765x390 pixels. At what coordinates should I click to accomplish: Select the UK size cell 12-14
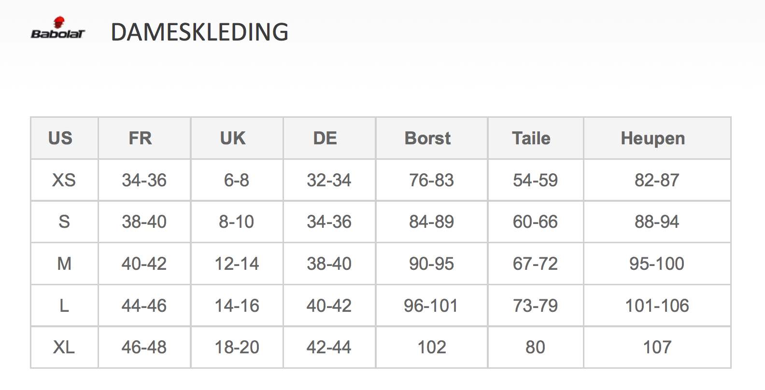237,264
